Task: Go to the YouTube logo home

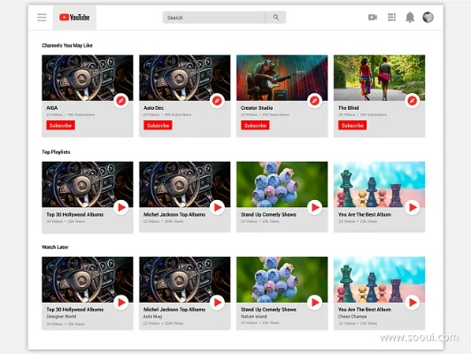Action: point(74,18)
